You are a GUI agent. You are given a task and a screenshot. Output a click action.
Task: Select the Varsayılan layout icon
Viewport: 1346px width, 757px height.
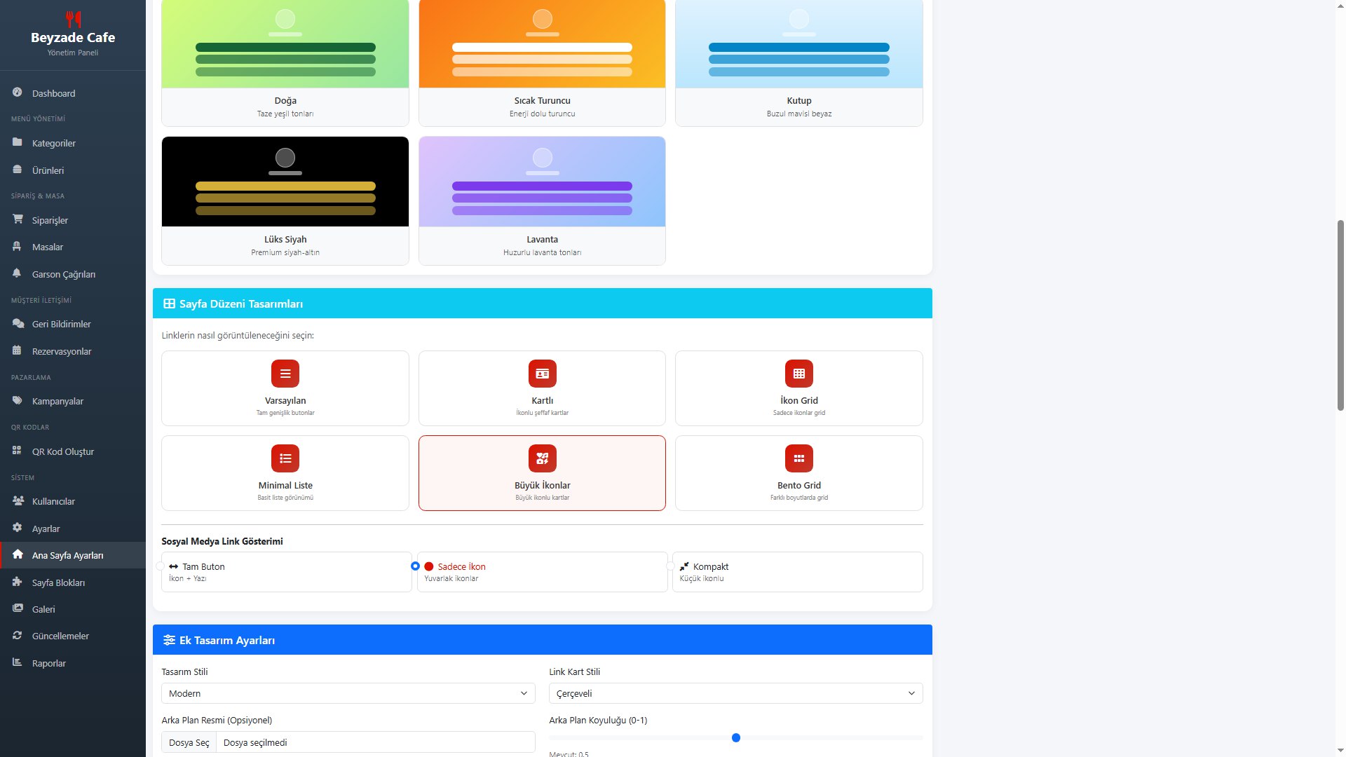(285, 374)
